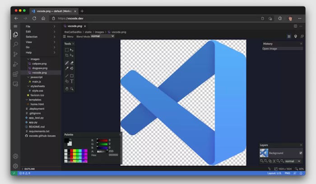Open Run and Debug view
The image size is (316, 184).
click(x=15, y=64)
